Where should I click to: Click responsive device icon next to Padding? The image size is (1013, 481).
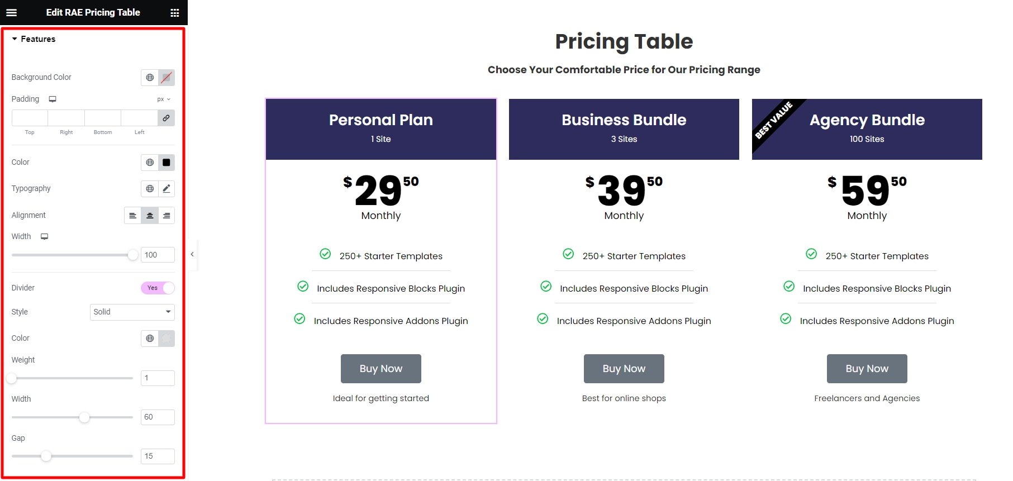[x=53, y=99]
